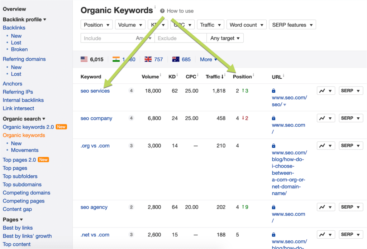Open Top pages 2.0 in sidebar

pos(19,160)
